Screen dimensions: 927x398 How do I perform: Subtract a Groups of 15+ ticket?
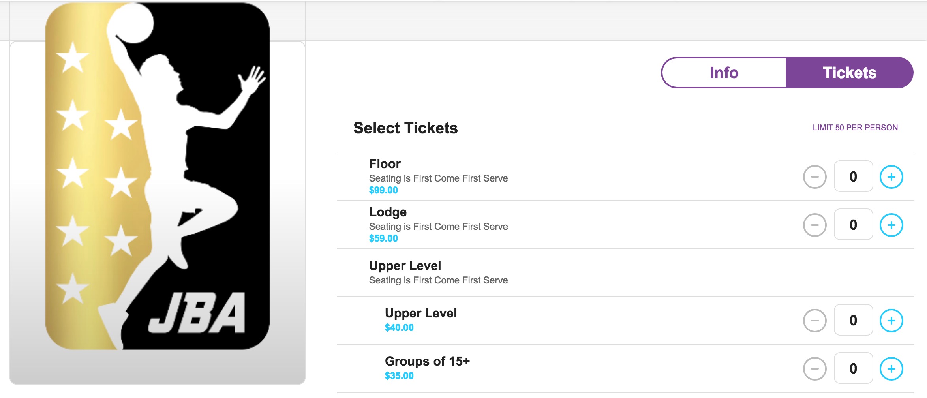[814, 369]
